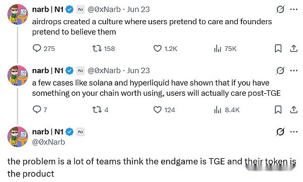View analytics showing 75K views
This screenshot has height=182, width=303.
click(x=217, y=48)
